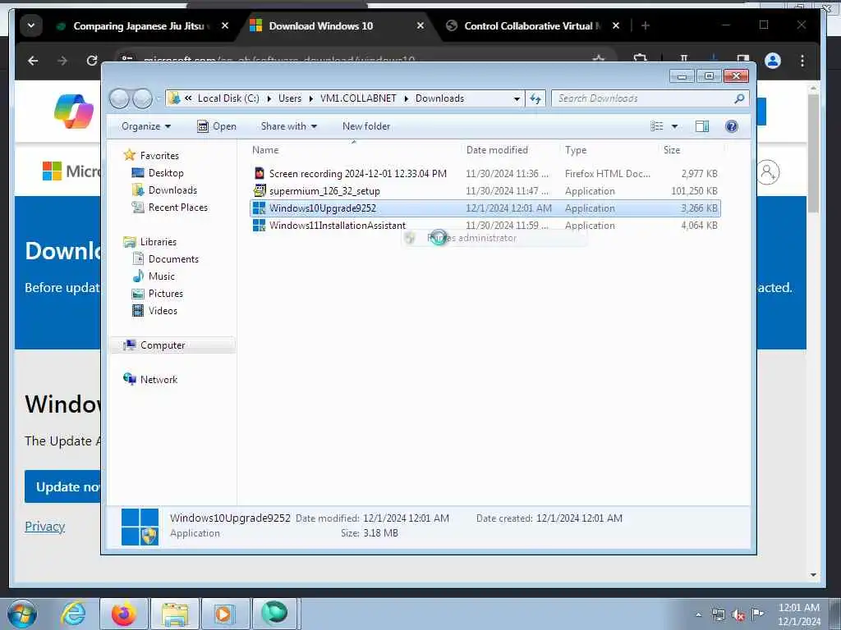Click the Windows10Upgrade9252 file icon
Image resolution: width=841 pixels, height=630 pixels.
pos(259,208)
